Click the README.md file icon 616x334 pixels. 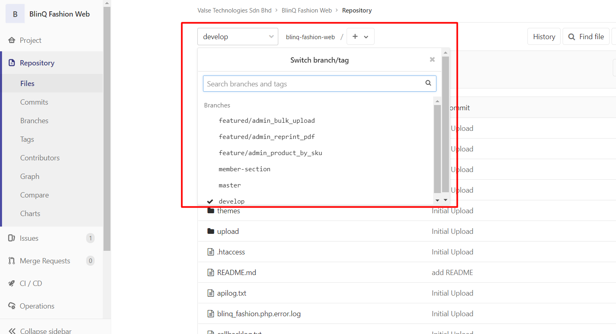[x=211, y=273]
